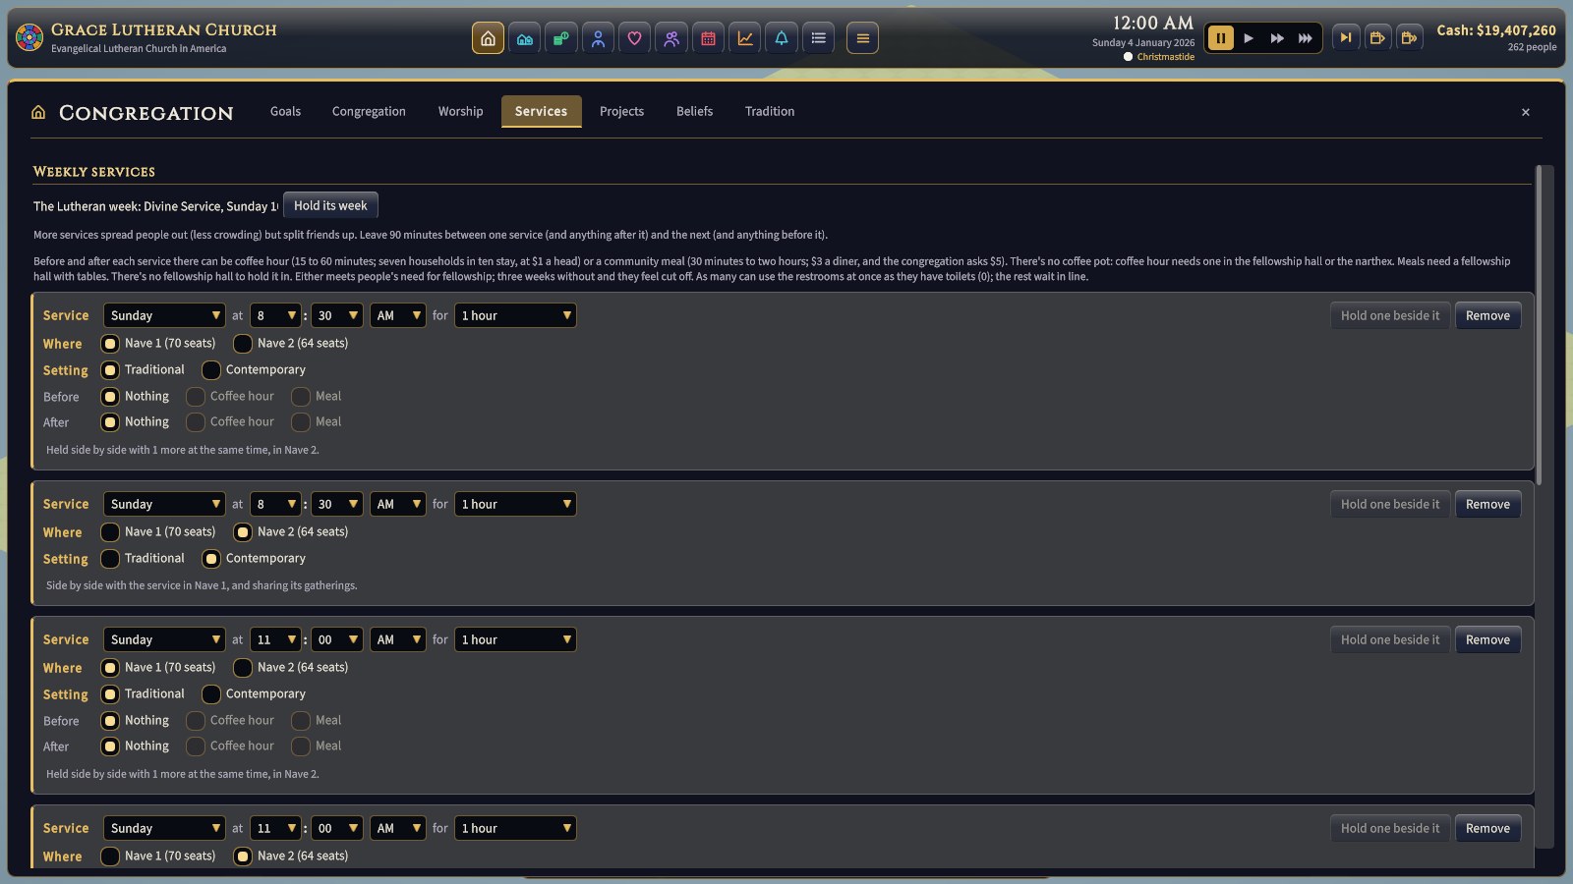Image resolution: width=1573 pixels, height=884 pixels.
Task: Open day dropdown of first 8:30 service
Action: tap(164, 315)
